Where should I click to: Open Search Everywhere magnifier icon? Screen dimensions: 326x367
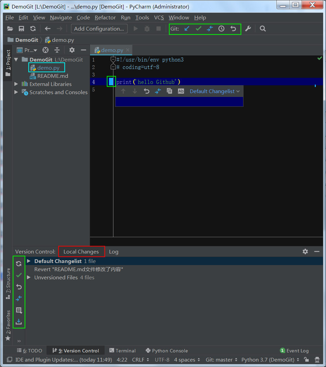(x=262, y=29)
